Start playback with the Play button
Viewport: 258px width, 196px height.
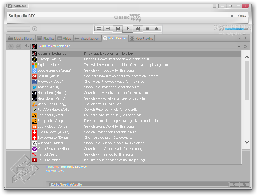[x=128, y=29]
